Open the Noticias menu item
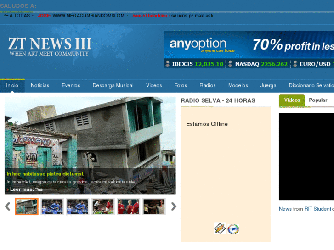334x250 pixels. pos(40,86)
